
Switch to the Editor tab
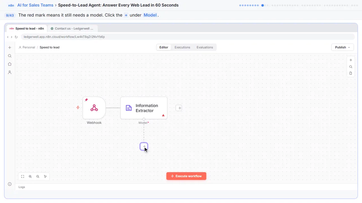point(164,47)
